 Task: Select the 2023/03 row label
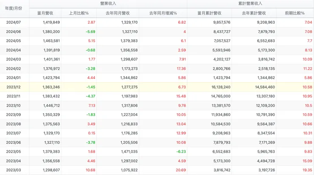tap(14, 170)
